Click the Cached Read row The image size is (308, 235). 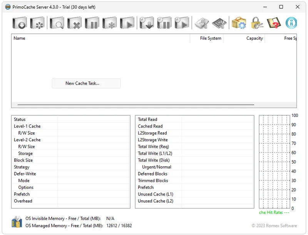(194, 126)
